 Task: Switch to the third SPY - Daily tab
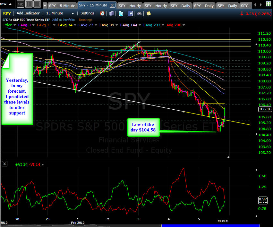(227, 6)
